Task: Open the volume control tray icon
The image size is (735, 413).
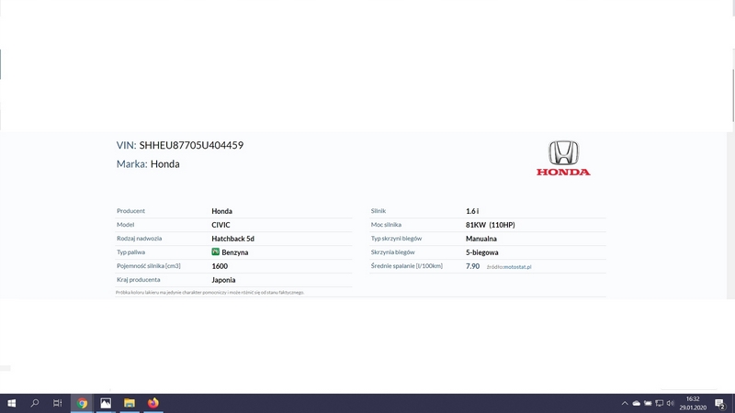Action: pos(671,403)
